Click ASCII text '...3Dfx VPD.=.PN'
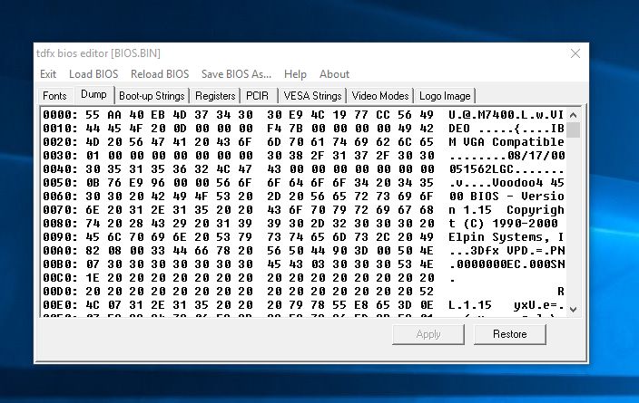The width and height of the screenshot is (639, 403). (506, 251)
